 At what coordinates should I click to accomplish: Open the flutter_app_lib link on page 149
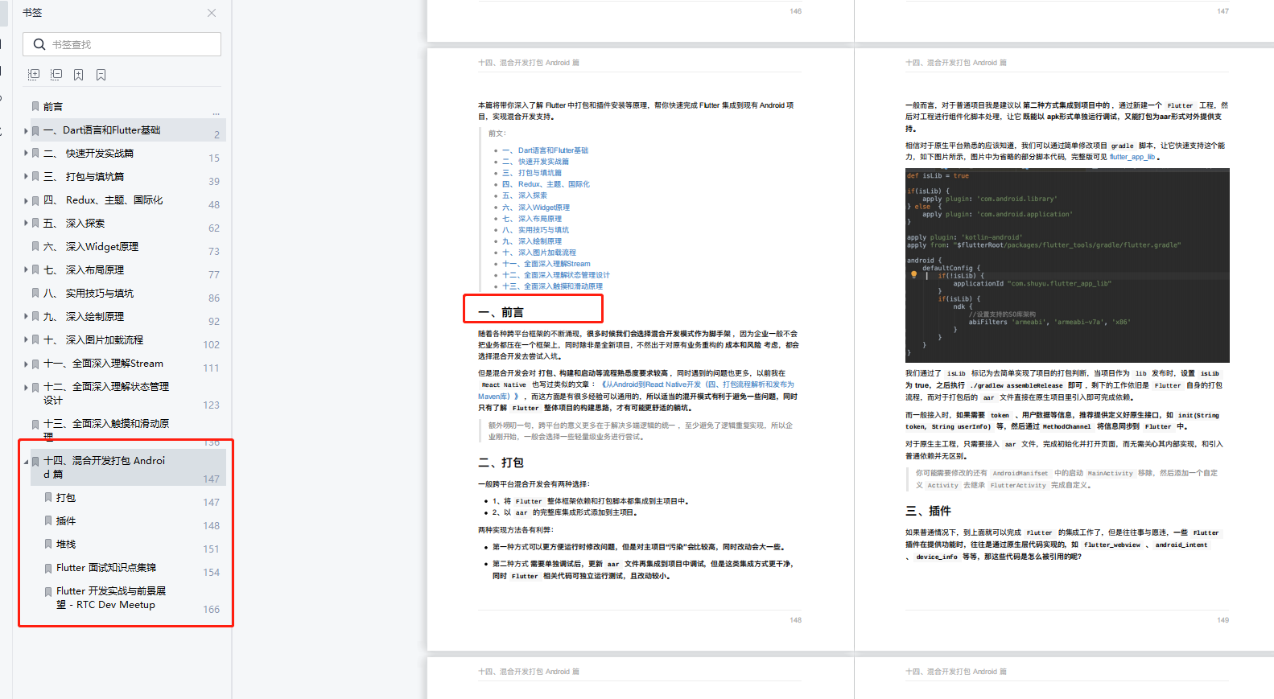tap(1132, 157)
